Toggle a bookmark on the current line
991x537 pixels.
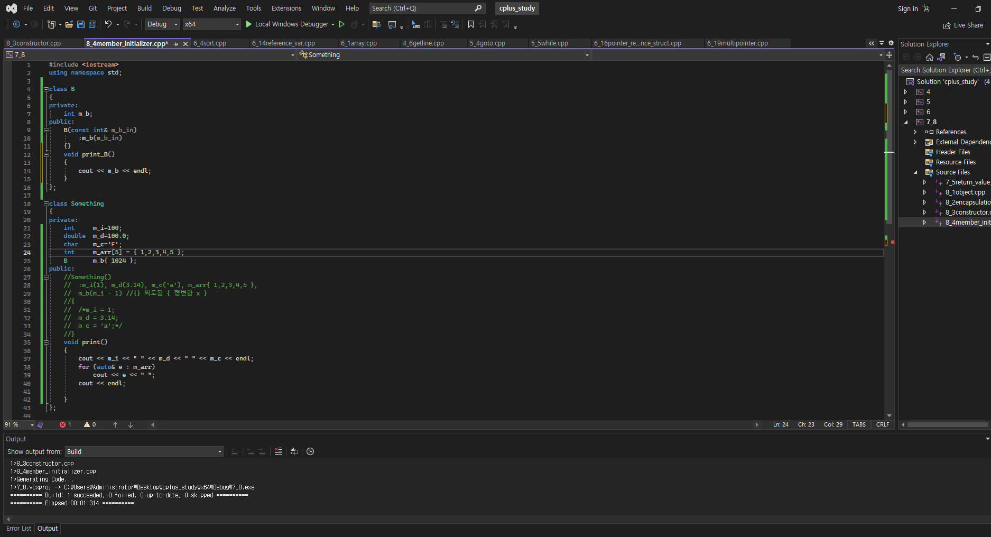(x=470, y=24)
